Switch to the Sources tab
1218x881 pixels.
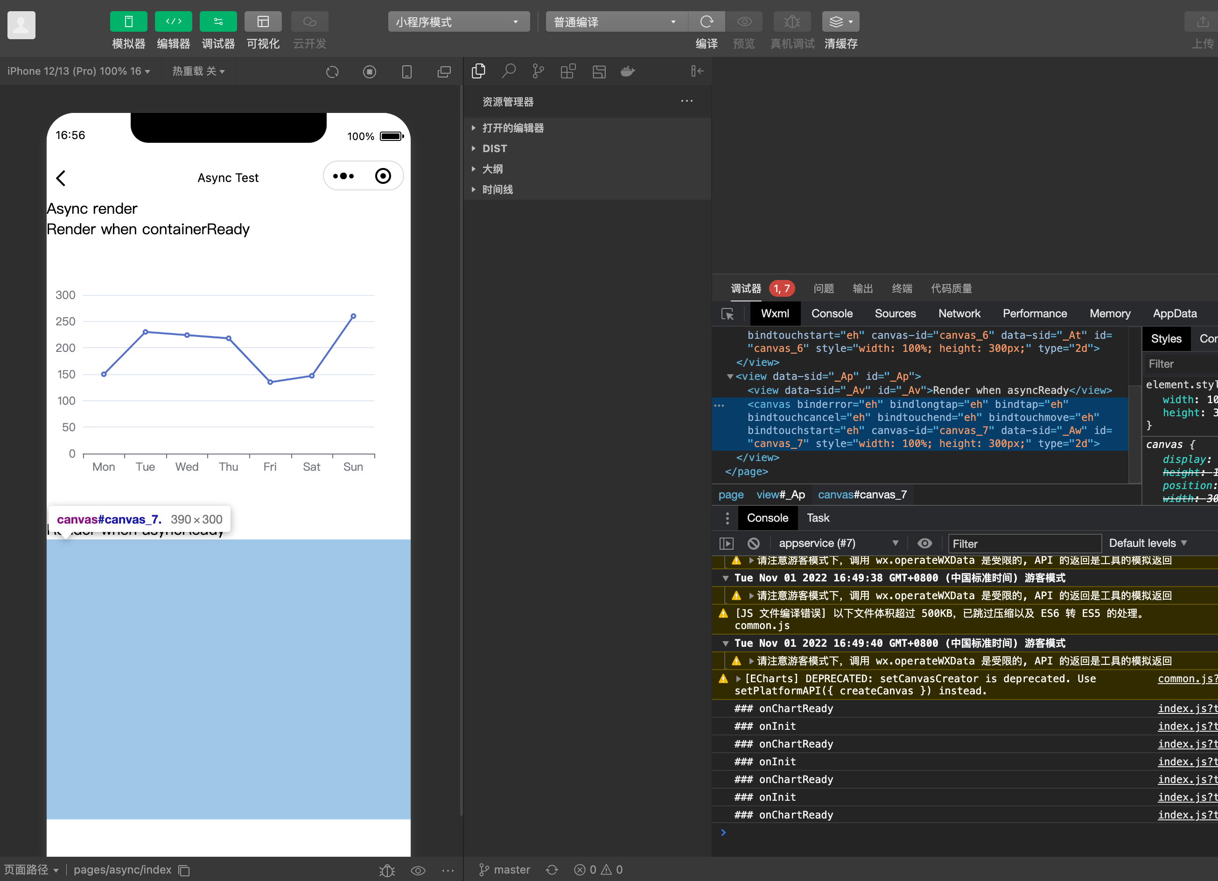[x=895, y=314]
